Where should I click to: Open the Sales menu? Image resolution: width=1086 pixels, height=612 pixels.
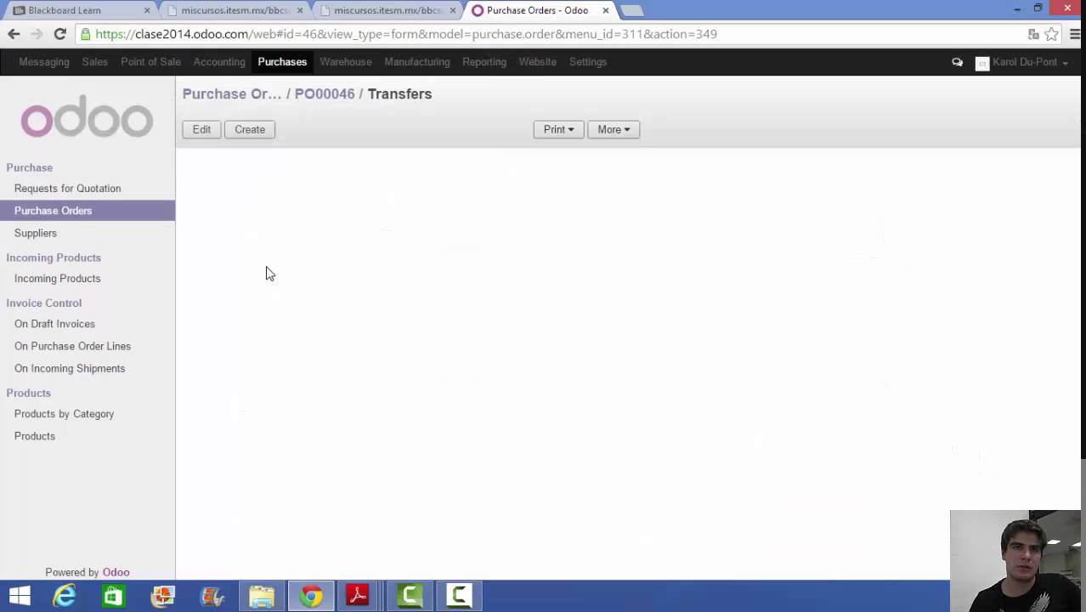point(94,62)
